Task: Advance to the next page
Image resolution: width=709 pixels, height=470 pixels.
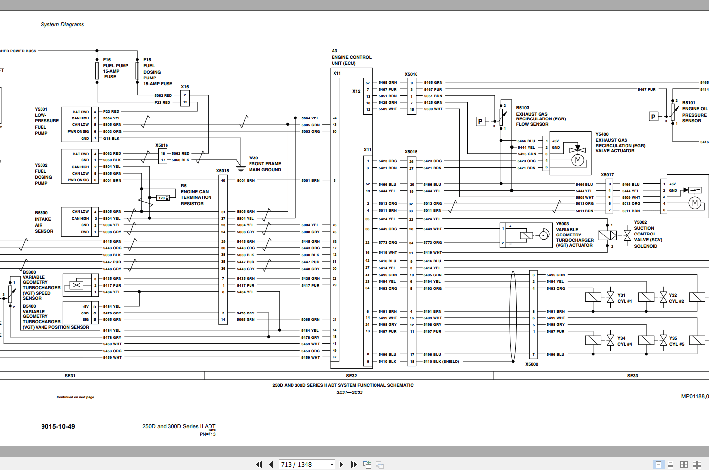Action: pos(341,464)
